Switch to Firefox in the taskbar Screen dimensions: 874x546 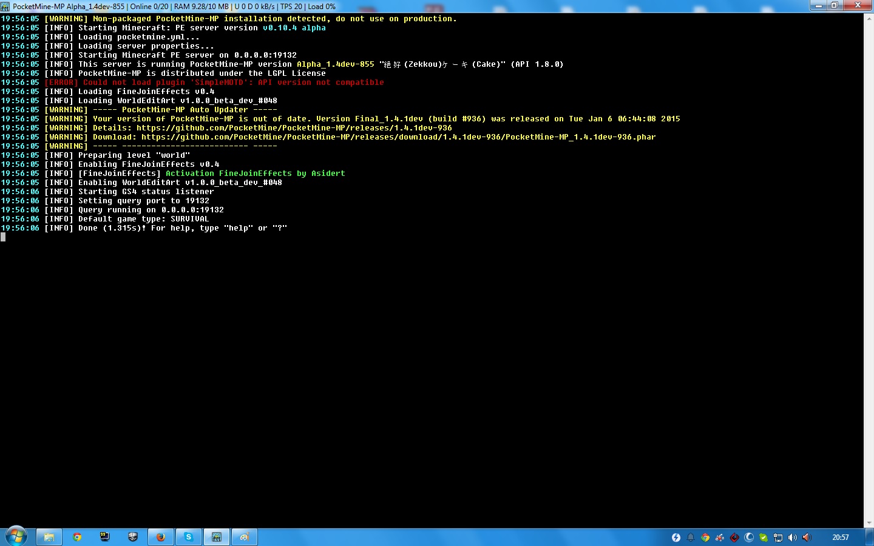(x=161, y=537)
